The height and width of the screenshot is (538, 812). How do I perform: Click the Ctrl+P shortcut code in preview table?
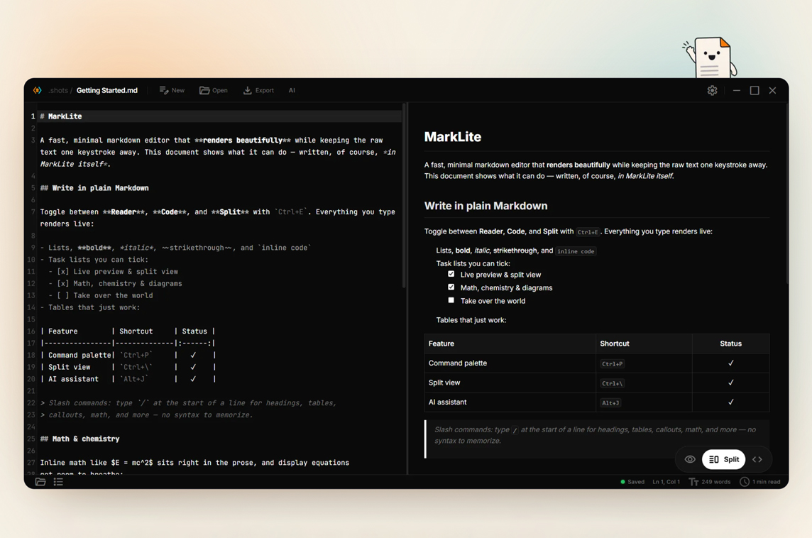(612, 364)
